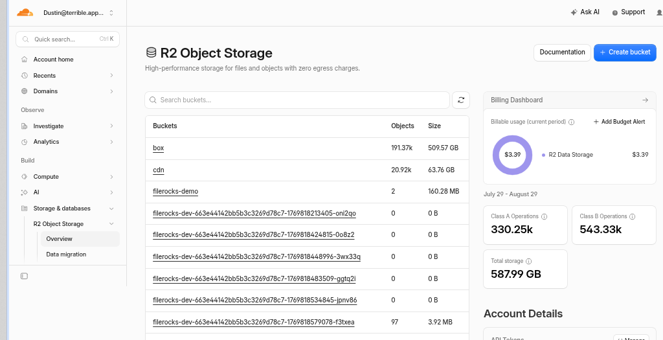Open the bucket ending in oni2qo
Screen dimensions: 663x340
point(254,214)
